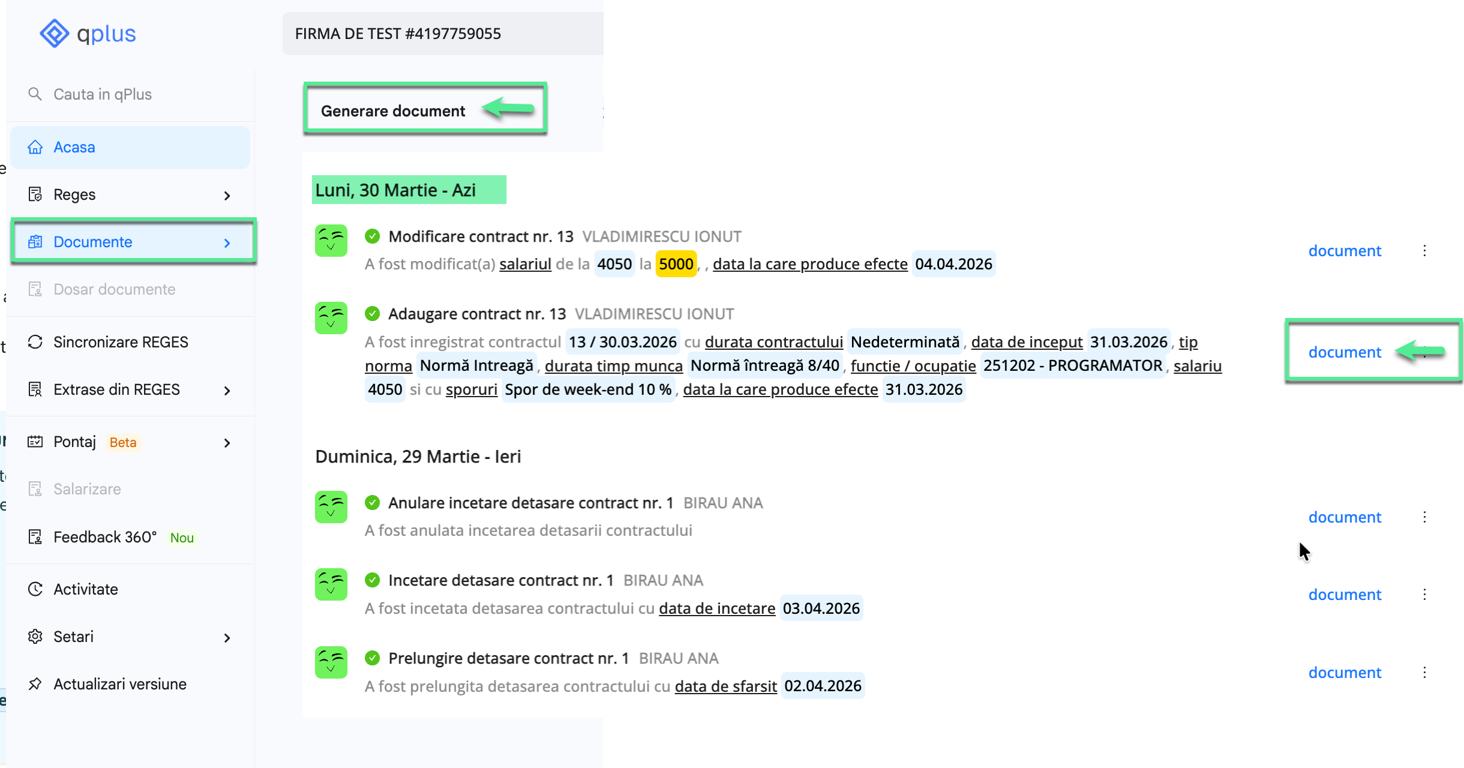The width and height of the screenshot is (1464, 768).
Task: Click the Generare document button
Action: [394, 111]
